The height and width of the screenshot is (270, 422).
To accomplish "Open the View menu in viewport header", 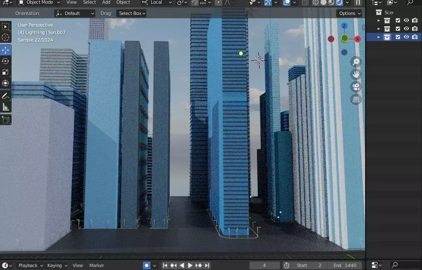I will (71, 2).
